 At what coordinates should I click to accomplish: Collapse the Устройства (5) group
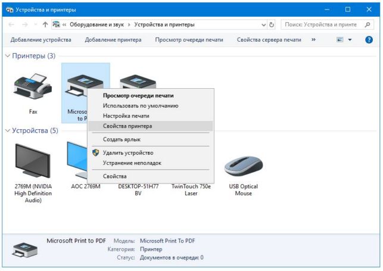coord(8,130)
